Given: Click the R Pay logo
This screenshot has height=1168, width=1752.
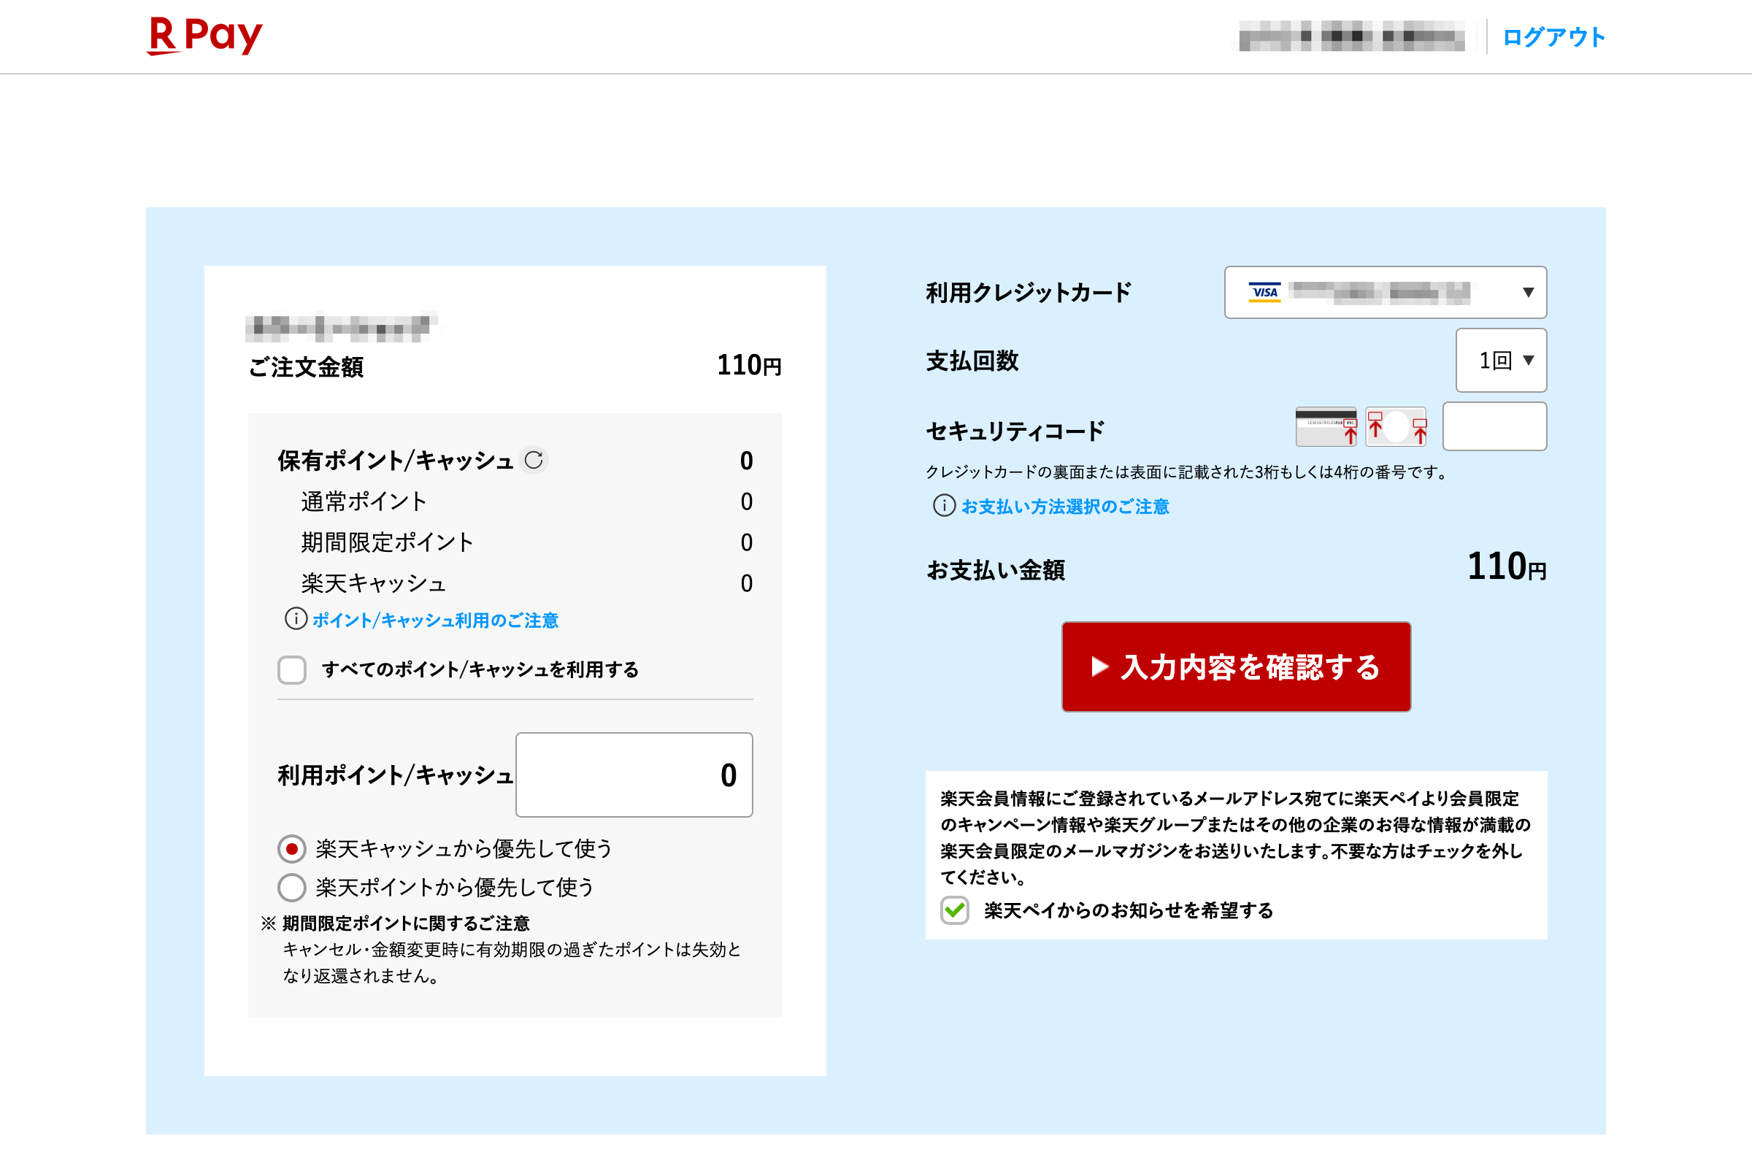Looking at the screenshot, I should click(x=205, y=36).
